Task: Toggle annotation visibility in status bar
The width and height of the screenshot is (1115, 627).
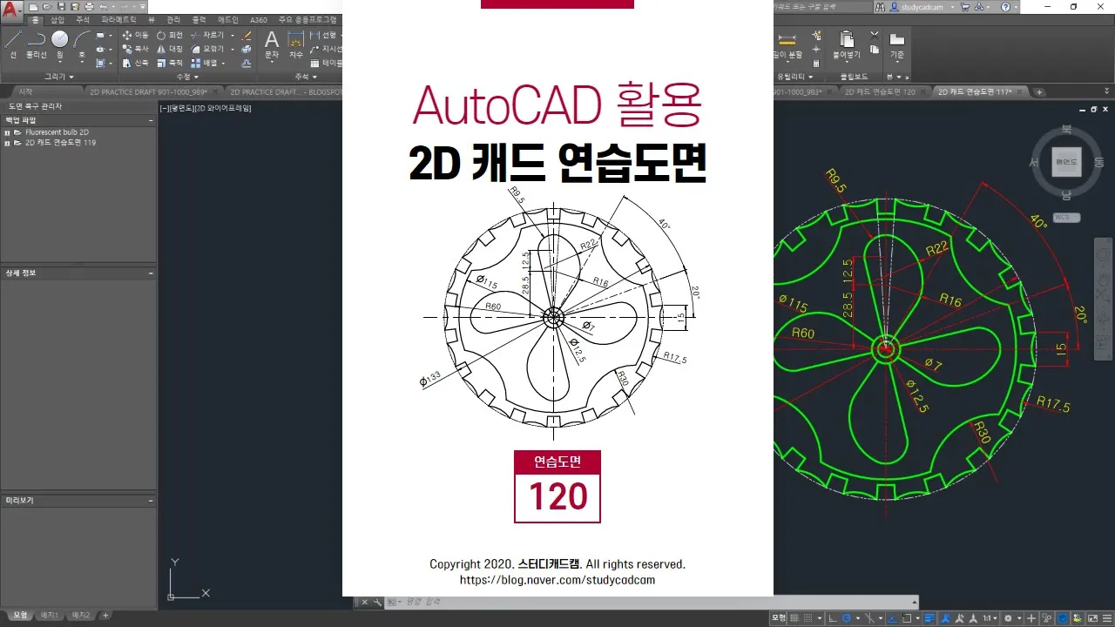Action: pyautogui.click(x=945, y=618)
